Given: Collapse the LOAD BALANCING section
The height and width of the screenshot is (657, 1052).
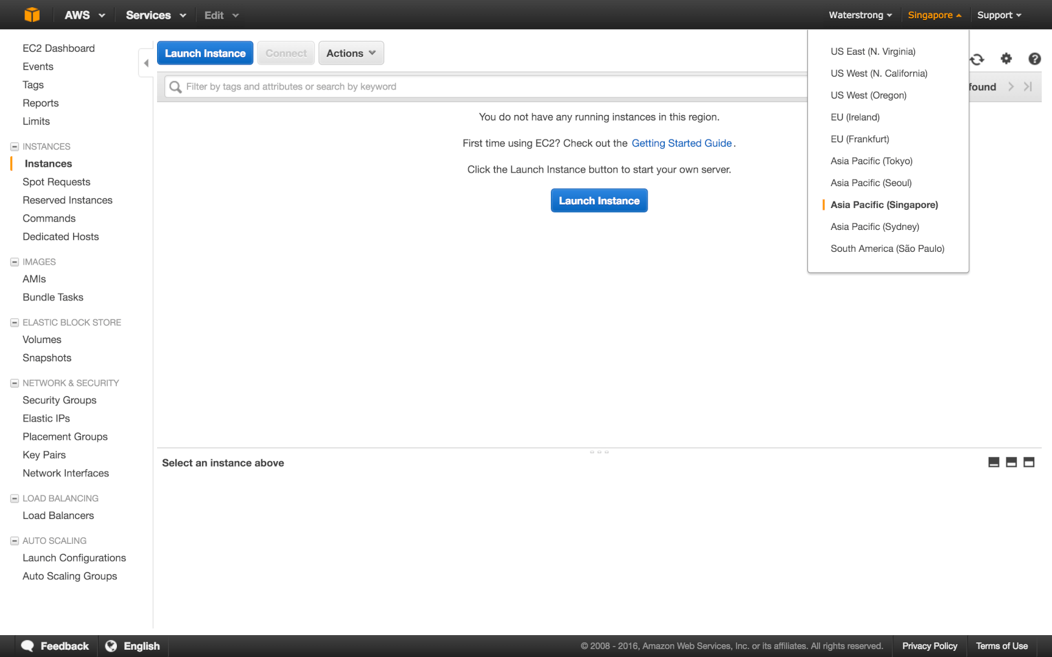Looking at the screenshot, I should point(15,498).
